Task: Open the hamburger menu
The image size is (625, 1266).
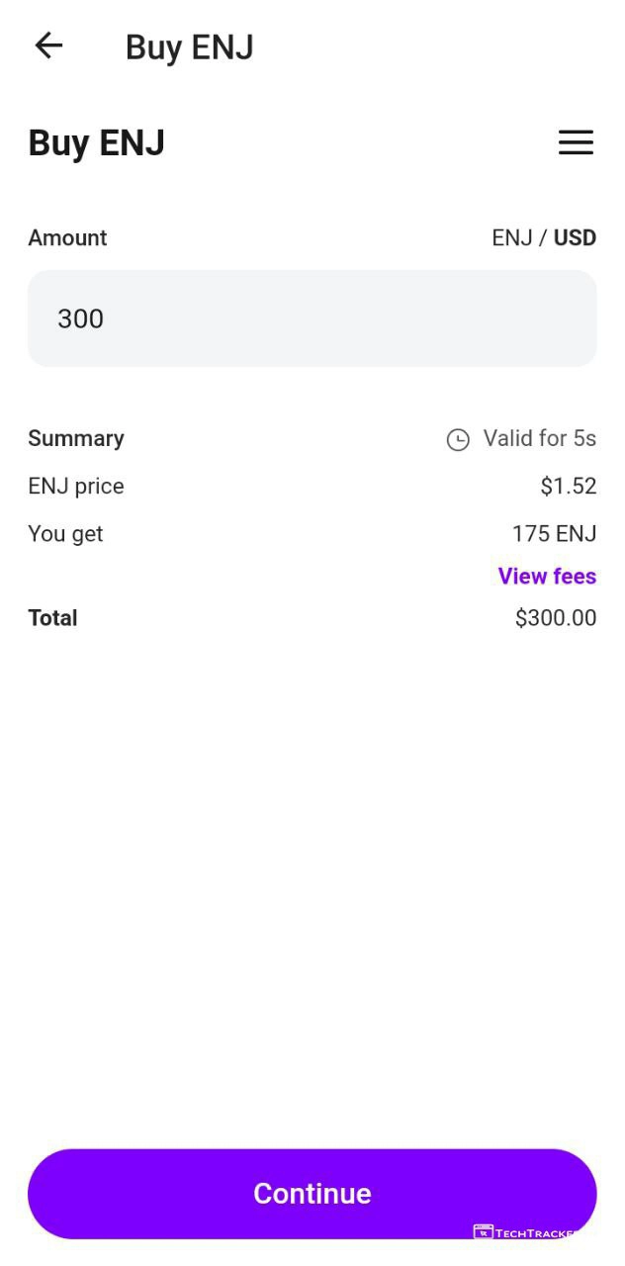Action: pyautogui.click(x=576, y=142)
